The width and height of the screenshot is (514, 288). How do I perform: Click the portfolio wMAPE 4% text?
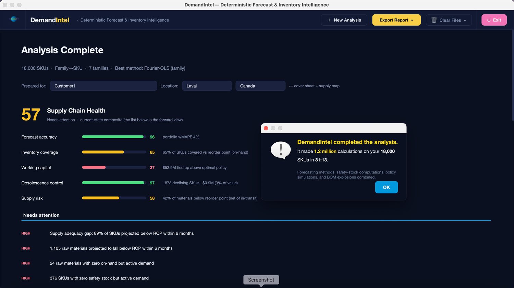tap(181, 137)
